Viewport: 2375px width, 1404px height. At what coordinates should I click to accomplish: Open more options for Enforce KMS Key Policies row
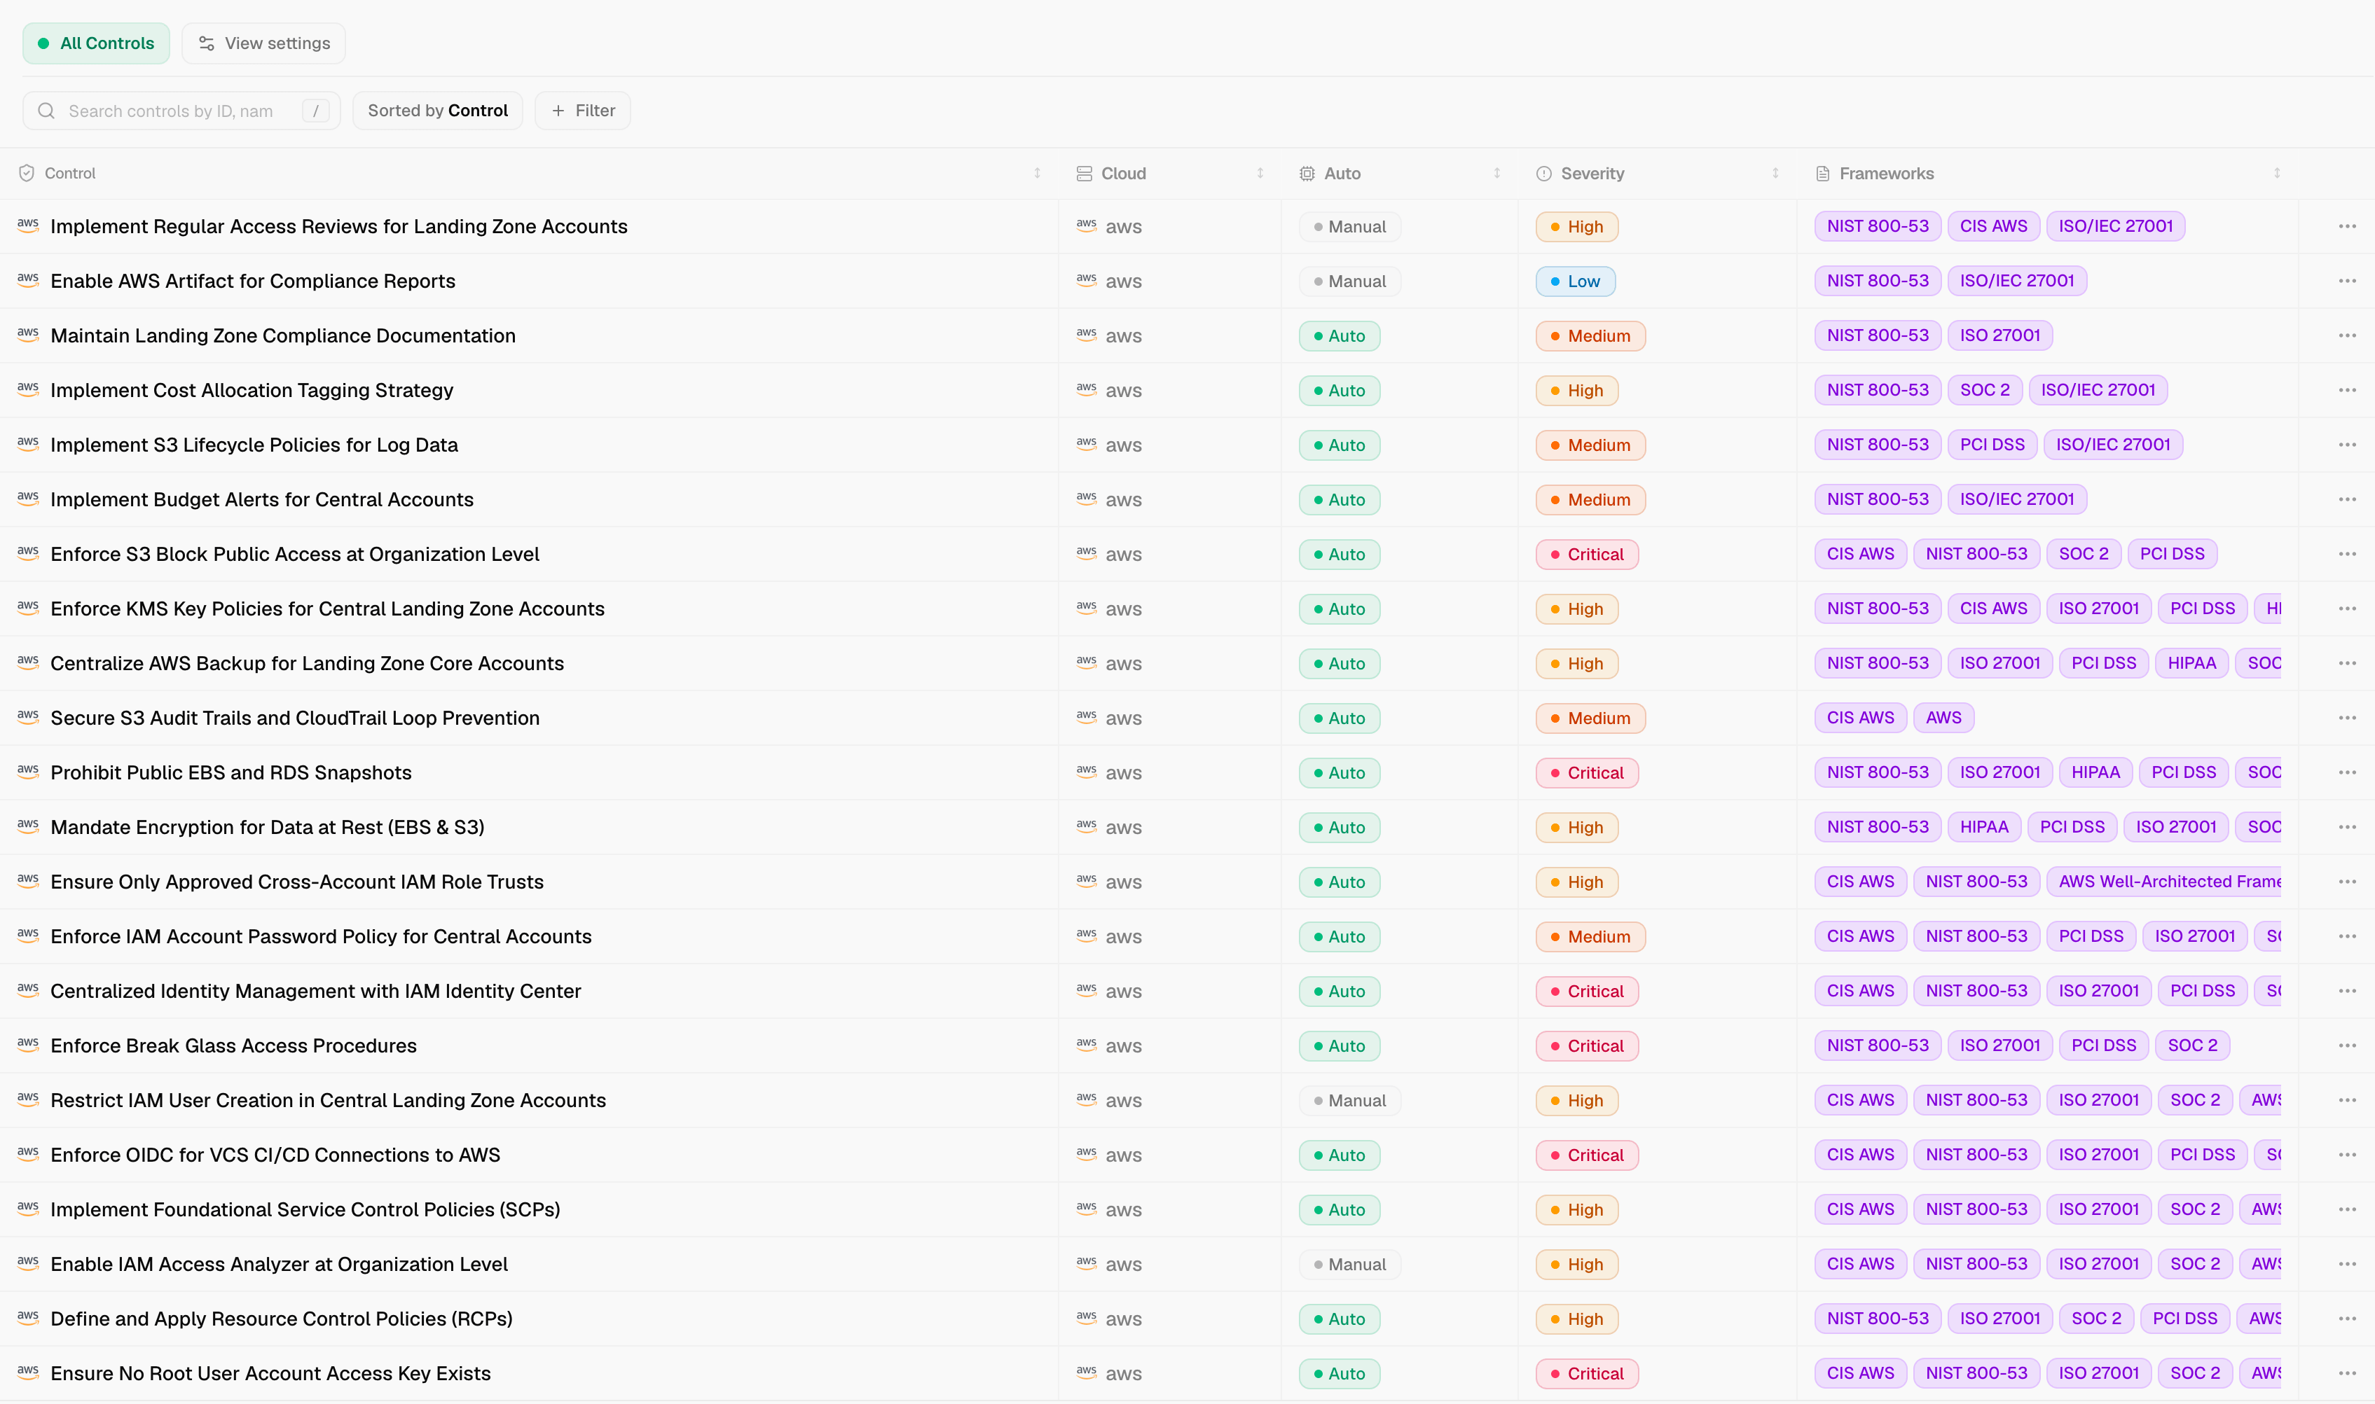2346,609
